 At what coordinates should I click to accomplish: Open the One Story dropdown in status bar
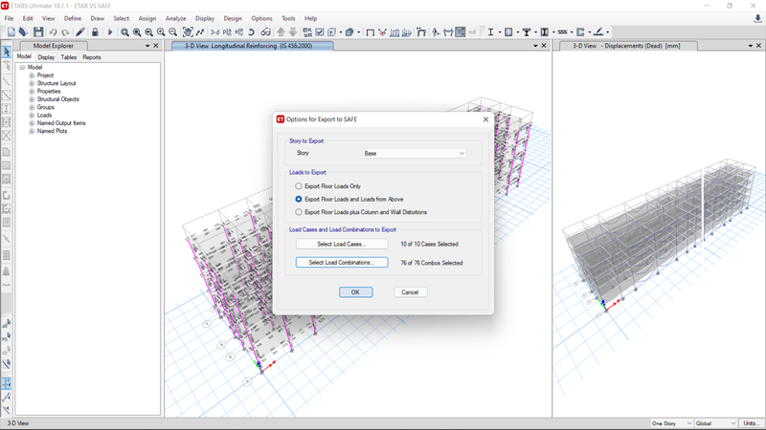(x=672, y=423)
